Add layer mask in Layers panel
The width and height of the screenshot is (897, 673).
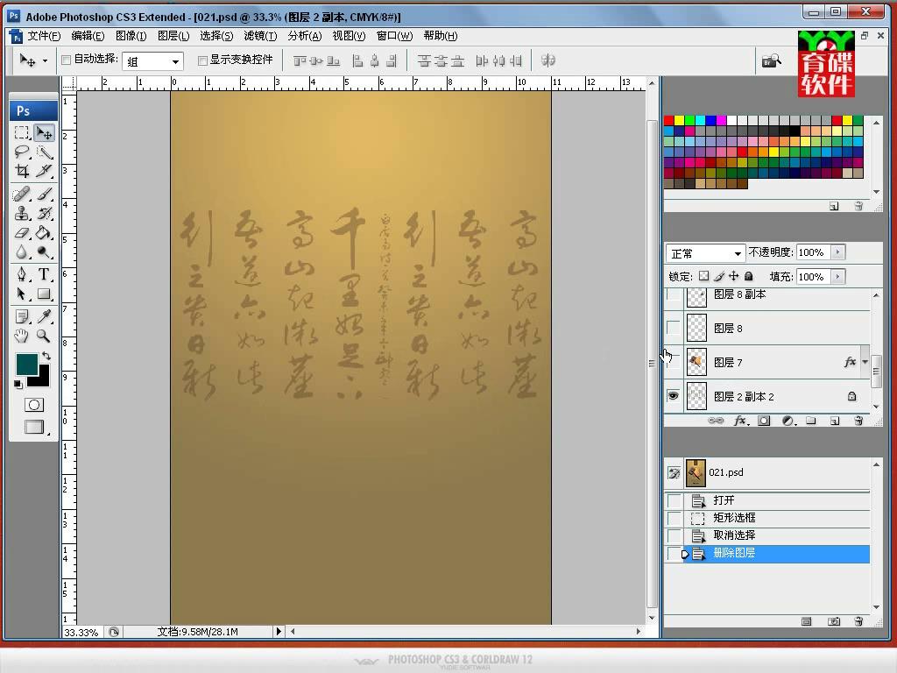(x=764, y=421)
